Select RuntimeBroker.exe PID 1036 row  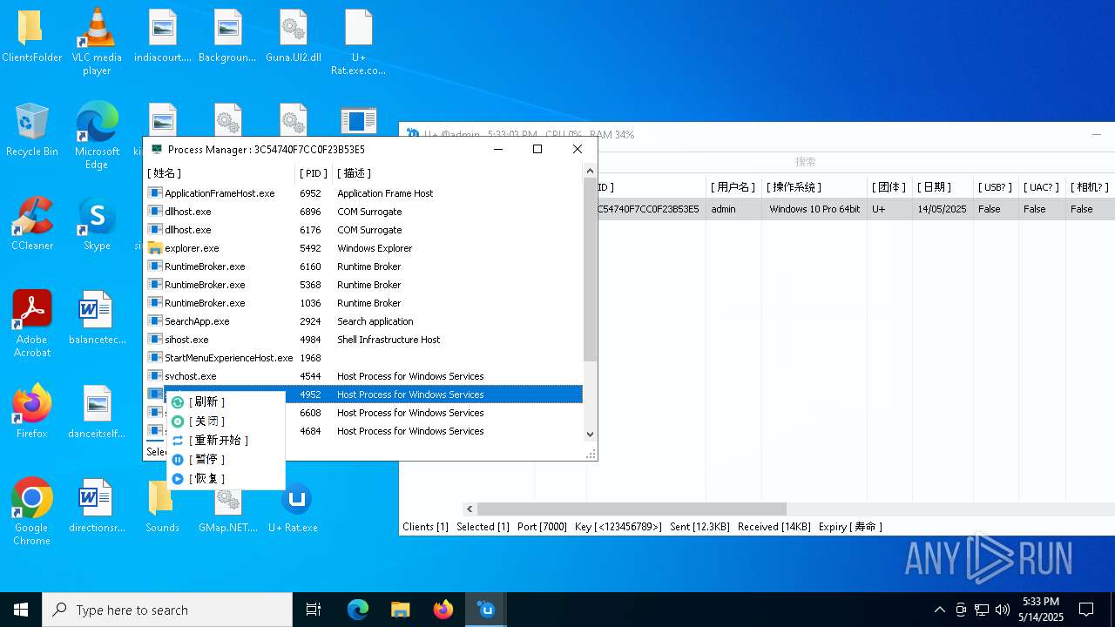click(x=364, y=303)
